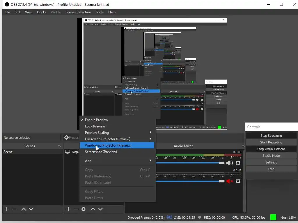This screenshot has height=223, width=298.
Task: Click the Dropped Frames status text
Action: tap(146, 217)
